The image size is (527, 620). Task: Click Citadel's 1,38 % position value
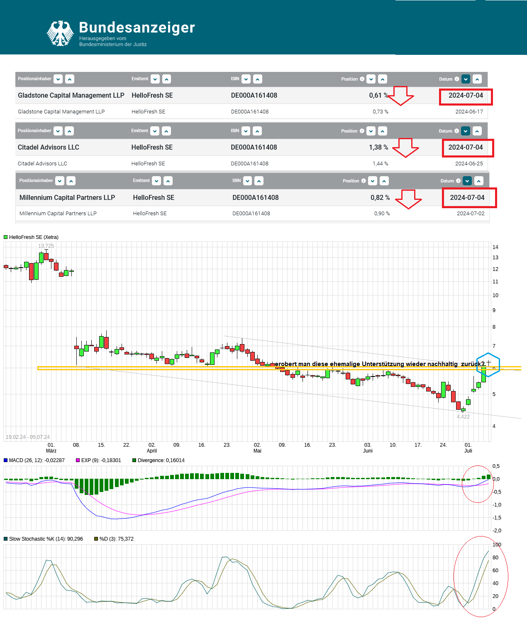378,147
